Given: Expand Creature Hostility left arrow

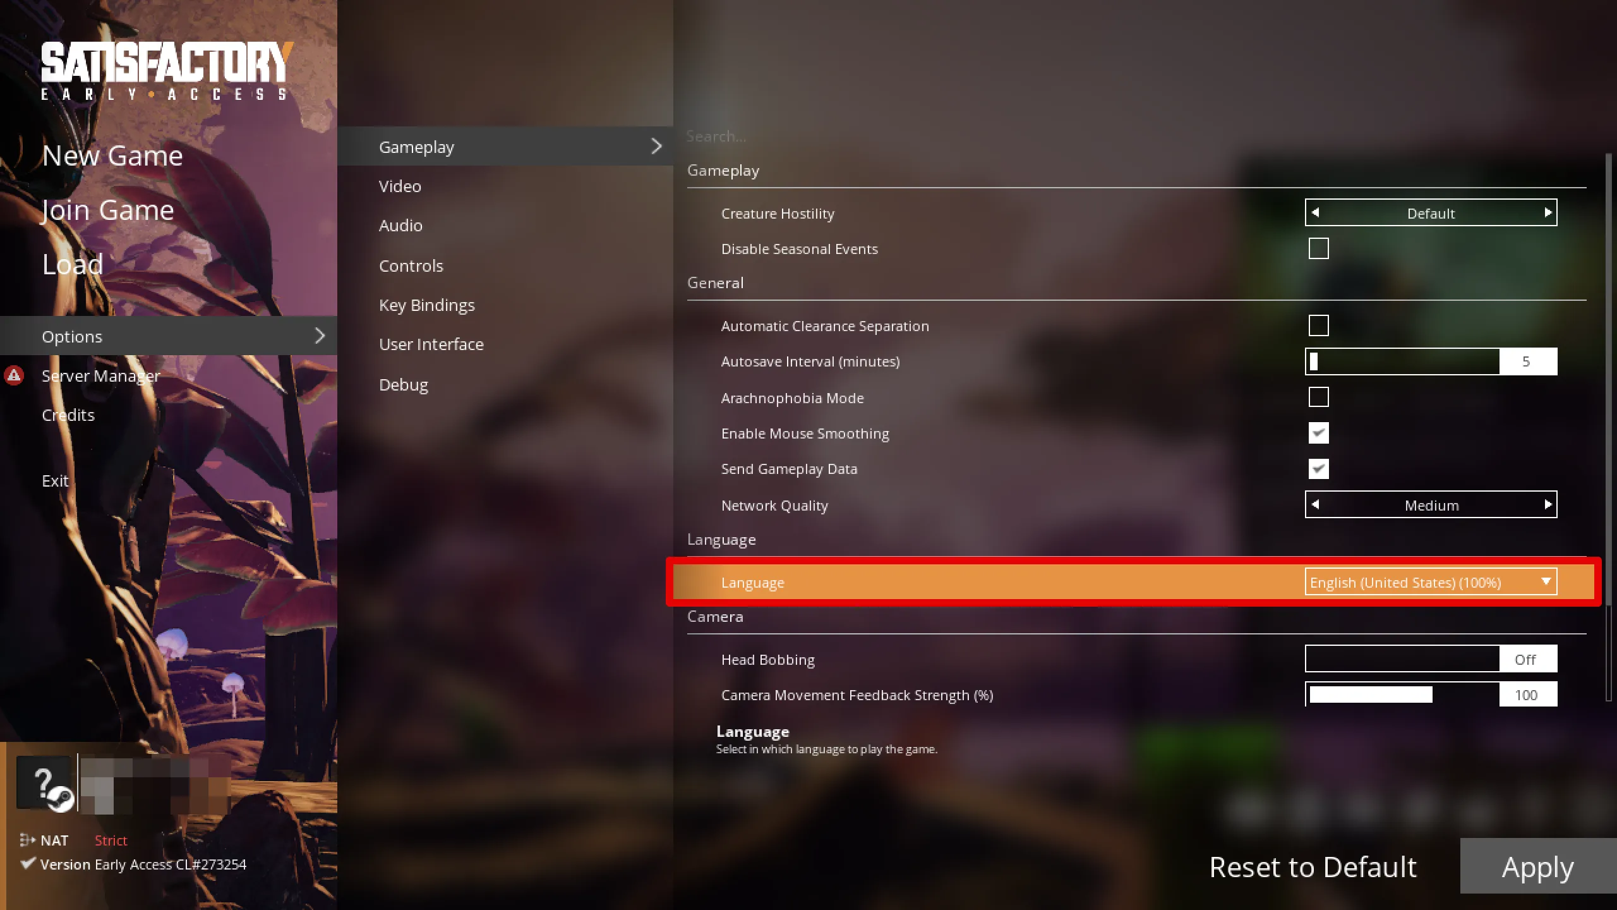Looking at the screenshot, I should (1315, 212).
